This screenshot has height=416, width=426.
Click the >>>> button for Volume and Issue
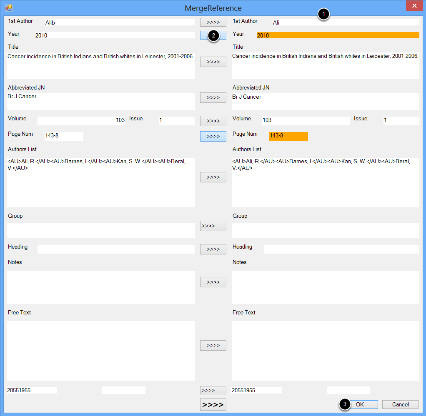point(213,121)
